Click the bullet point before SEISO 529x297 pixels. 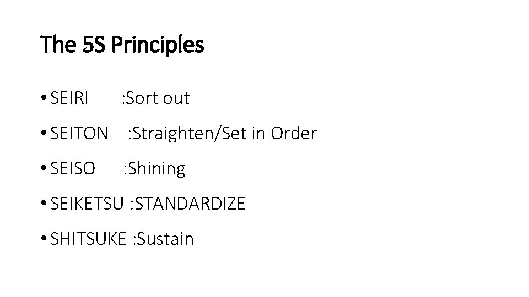(x=43, y=169)
